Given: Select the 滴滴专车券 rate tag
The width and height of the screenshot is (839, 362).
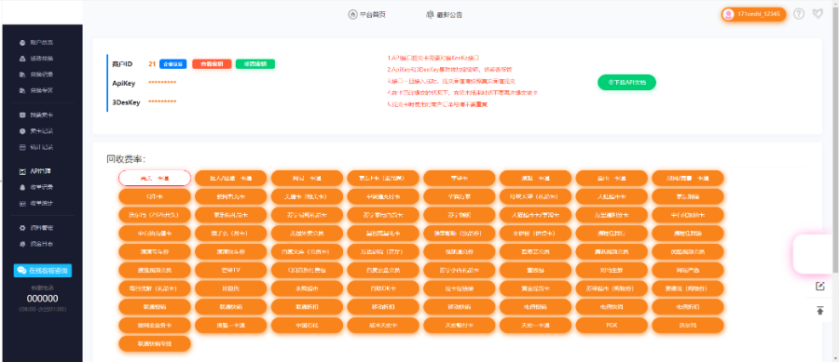Looking at the screenshot, I should (155, 251).
